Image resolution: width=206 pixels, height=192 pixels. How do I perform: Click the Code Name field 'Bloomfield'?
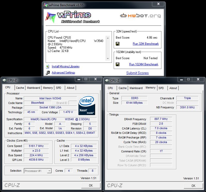point(38,103)
